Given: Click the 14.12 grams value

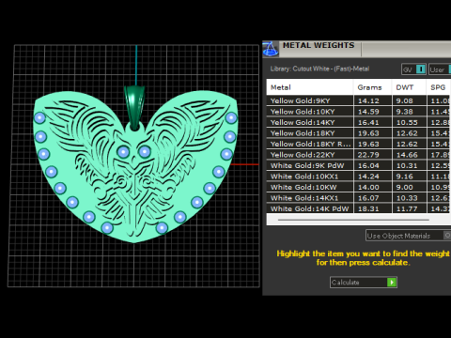Looking at the screenshot, I should click(x=368, y=100).
